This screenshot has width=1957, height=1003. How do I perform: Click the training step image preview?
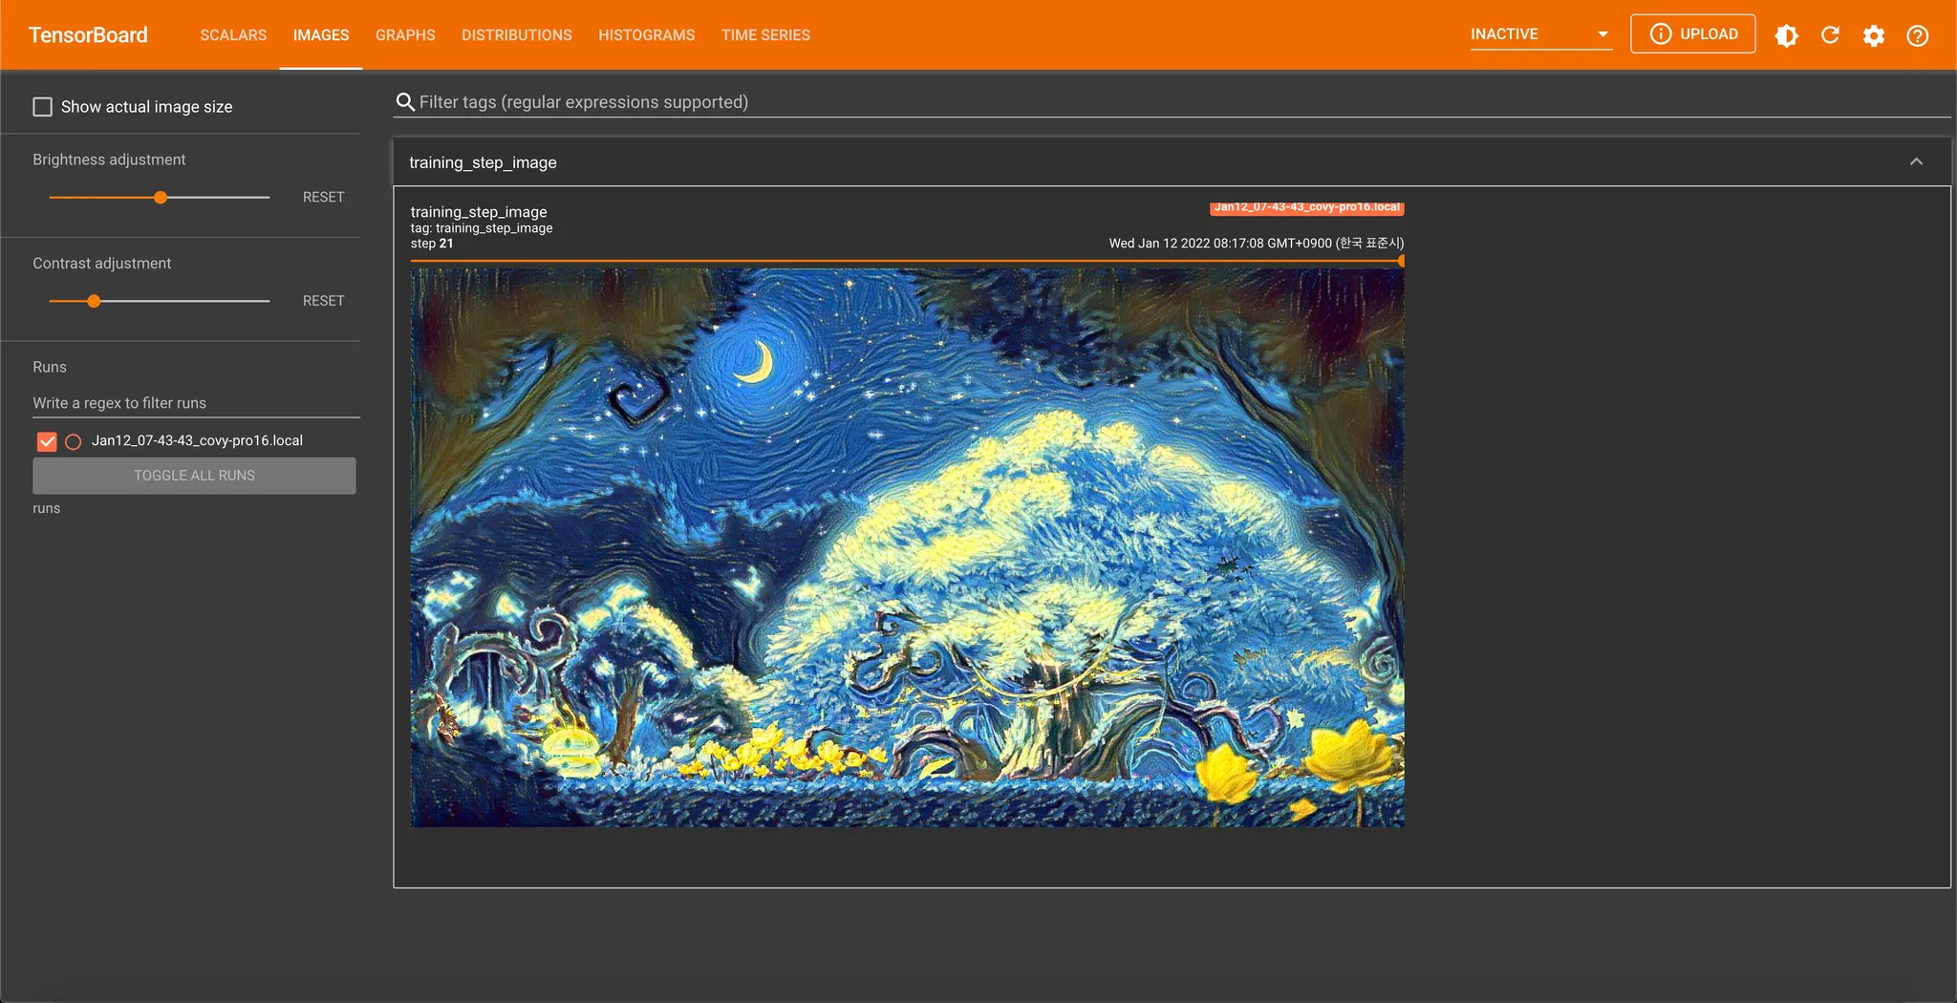[907, 547]
